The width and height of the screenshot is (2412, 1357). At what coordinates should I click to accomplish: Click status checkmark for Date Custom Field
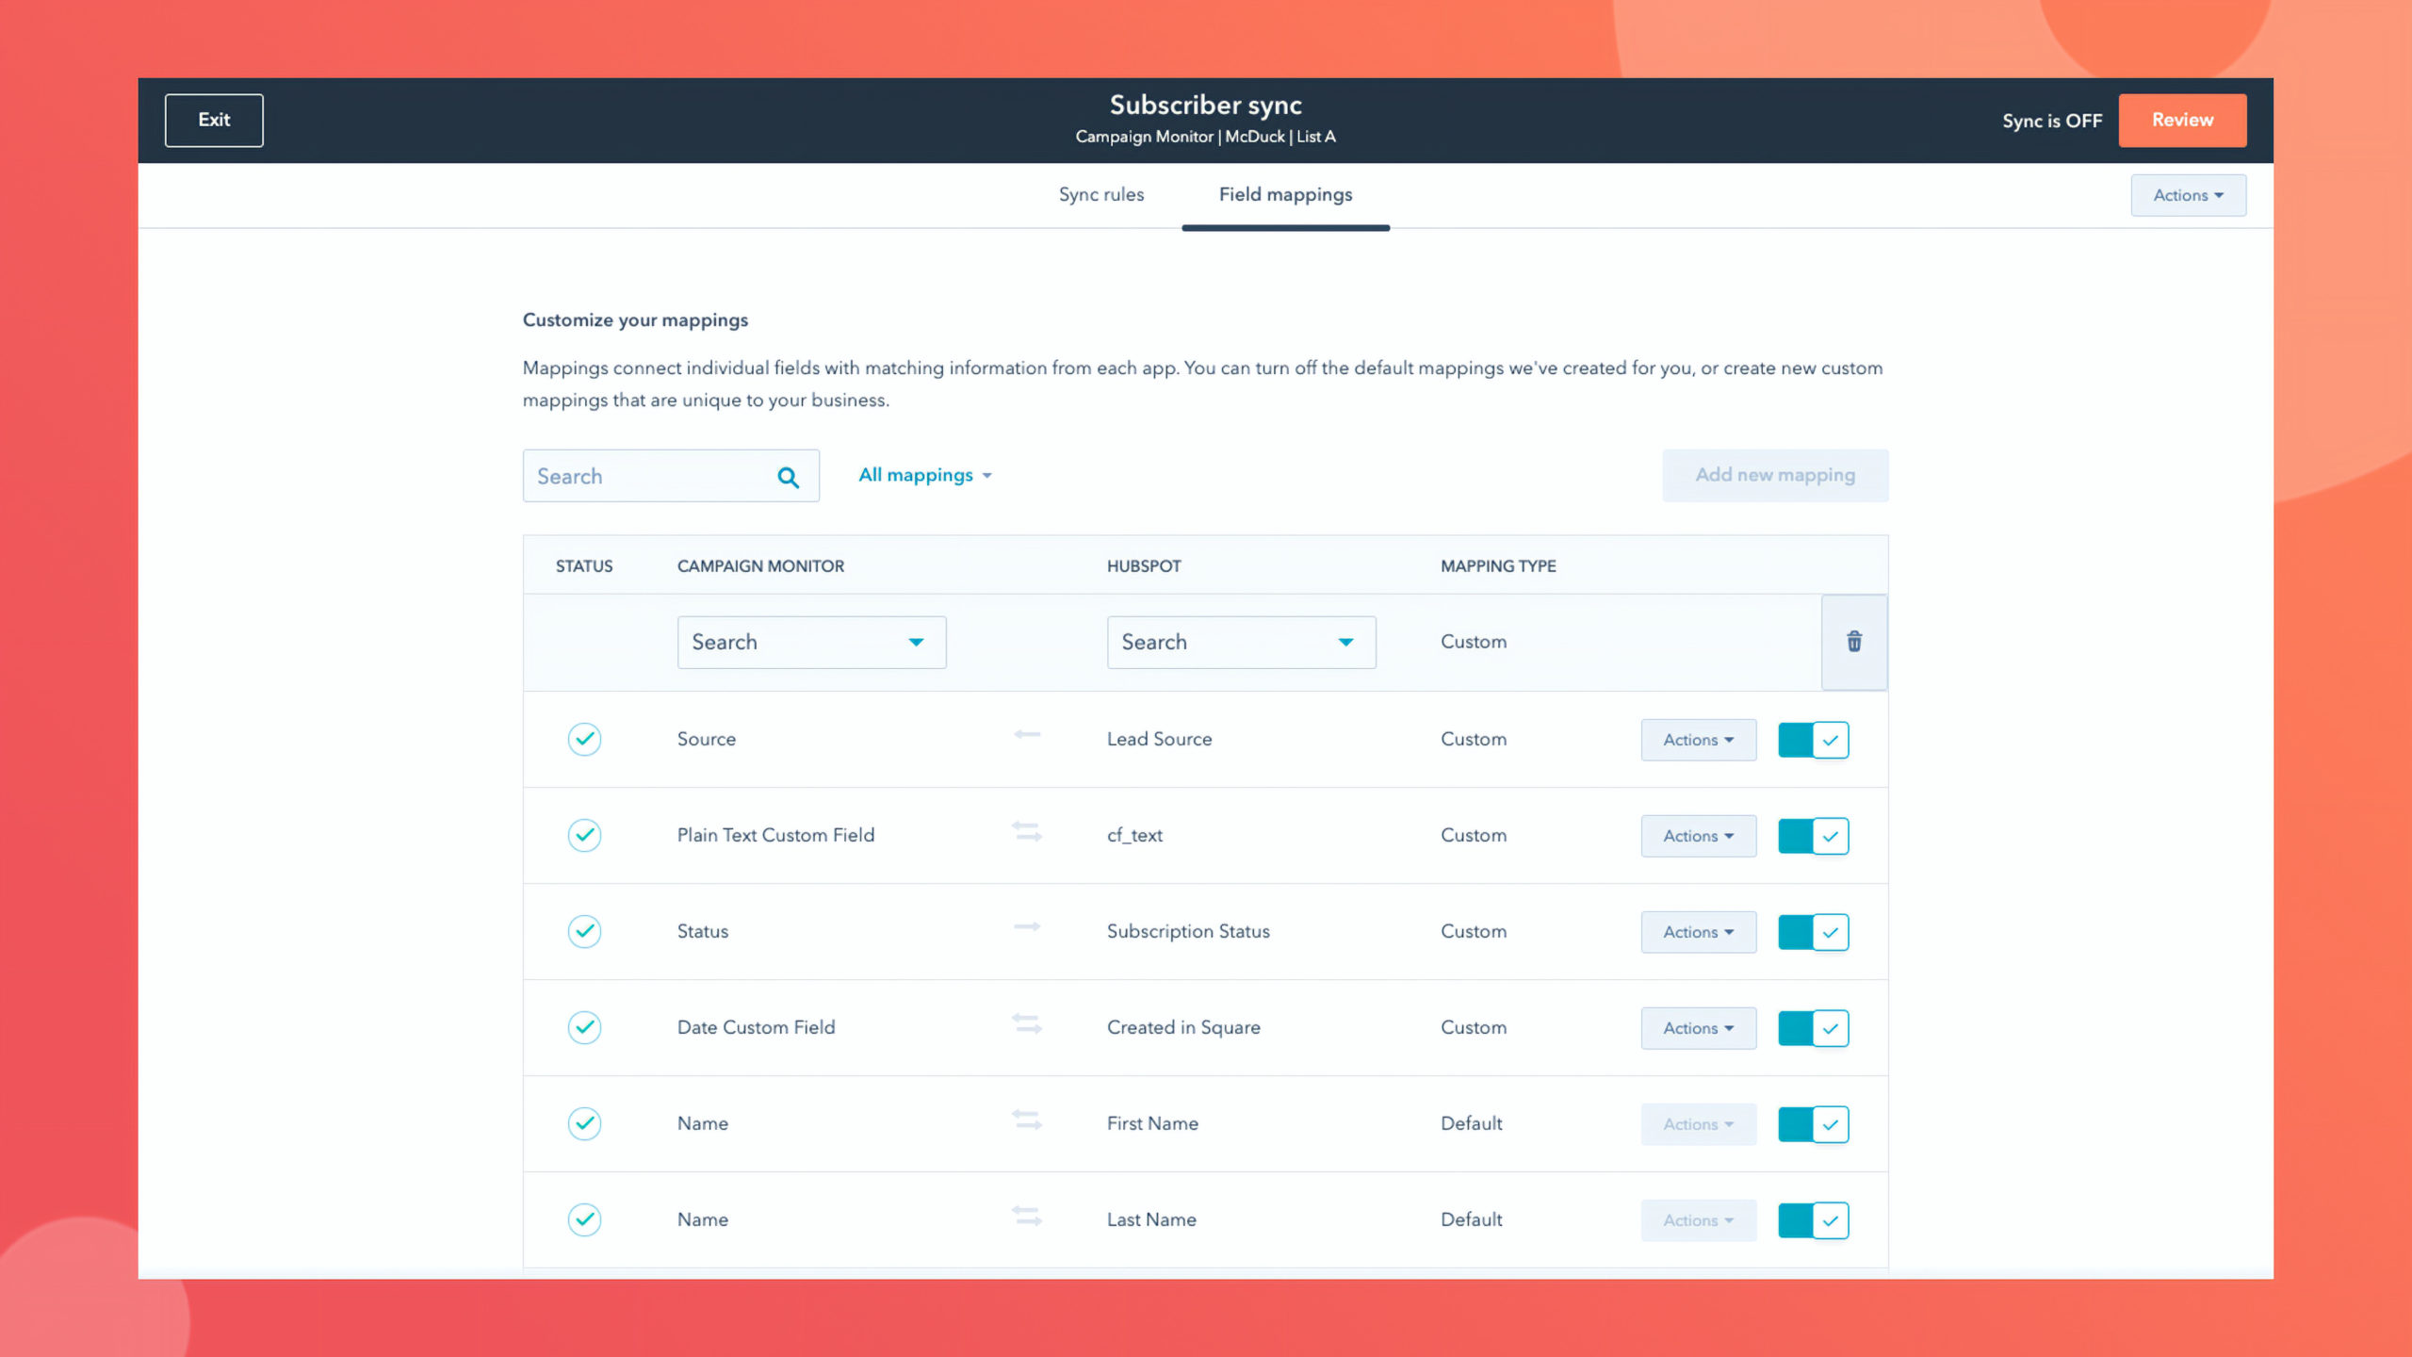584,1027
